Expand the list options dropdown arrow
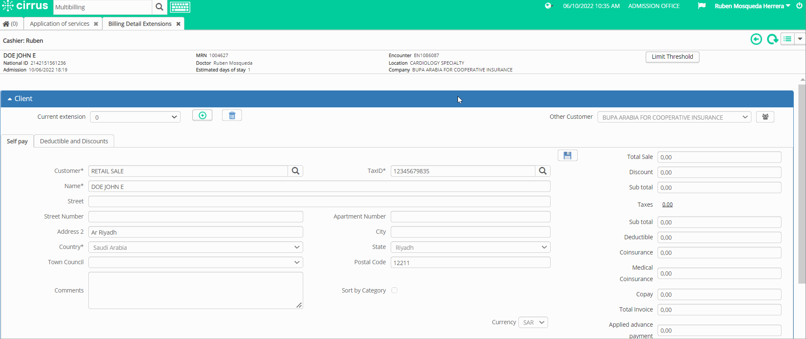Viewport: 806px width, 339px height. click(800, 39)
